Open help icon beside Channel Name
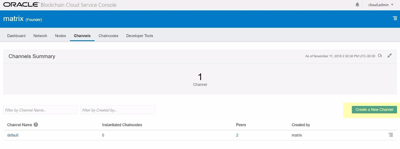Screen dimensions: 400x149 pos(36,125)
